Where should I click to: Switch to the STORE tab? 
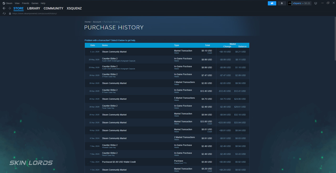coord(18,8)
